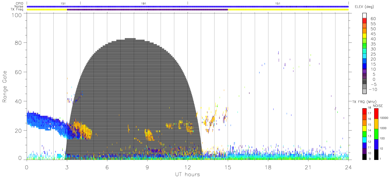The width and height of the screenshot is (392, 181).
Task: Select the yellow 14–15 MHz TX FRQ cell
Action: tap(365, 128)
